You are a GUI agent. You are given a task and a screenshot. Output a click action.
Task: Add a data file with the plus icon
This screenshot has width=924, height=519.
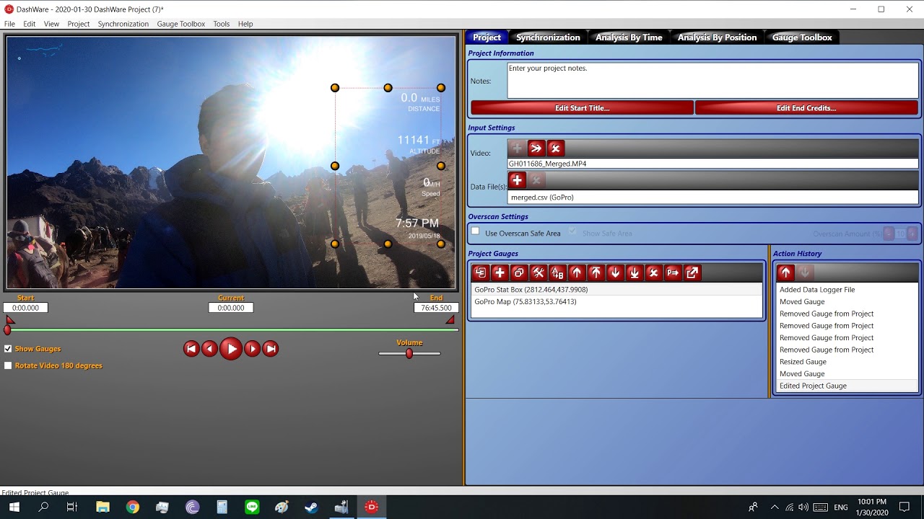click(517, 180)
